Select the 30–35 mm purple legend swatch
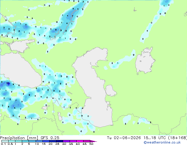The image size is (187, 145). [x=66, y=141]
